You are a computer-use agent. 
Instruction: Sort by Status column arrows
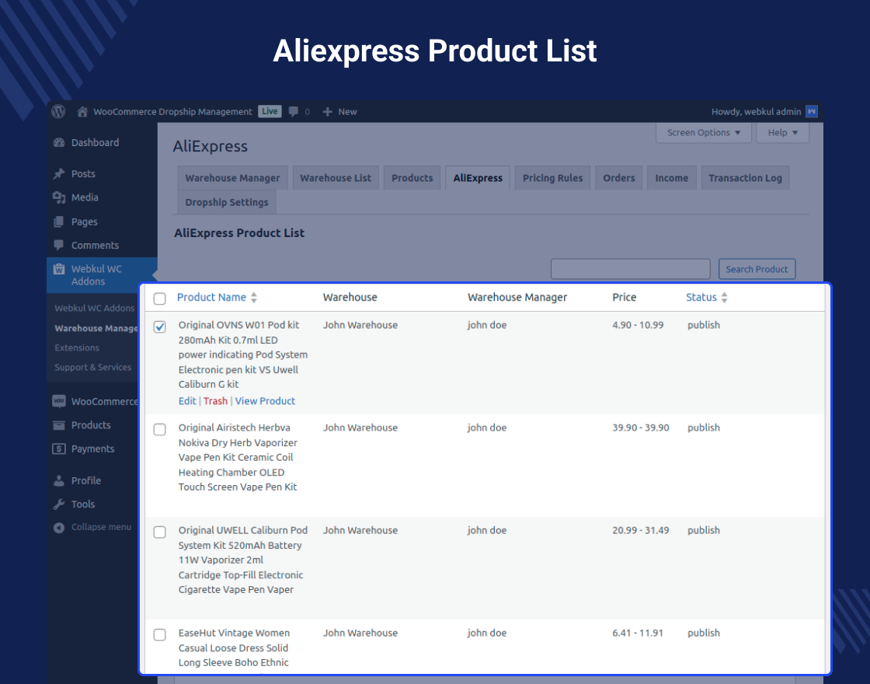pyautogui.click(x=724, y=298)
